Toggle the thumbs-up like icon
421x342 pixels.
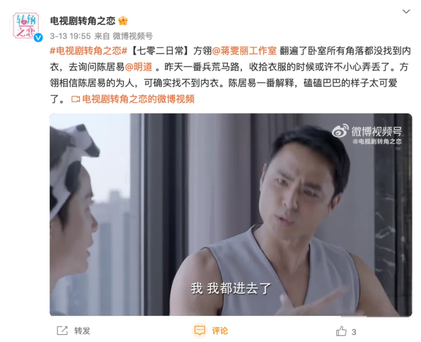[341, 331]
